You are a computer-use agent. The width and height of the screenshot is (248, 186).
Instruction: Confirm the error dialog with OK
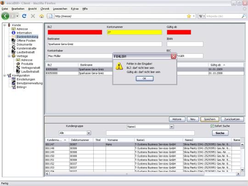145,79
